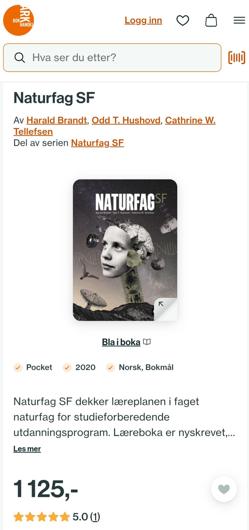Open the wishlist heart icon in header
The height and width of the screenshot is (530, 249).
183,20
